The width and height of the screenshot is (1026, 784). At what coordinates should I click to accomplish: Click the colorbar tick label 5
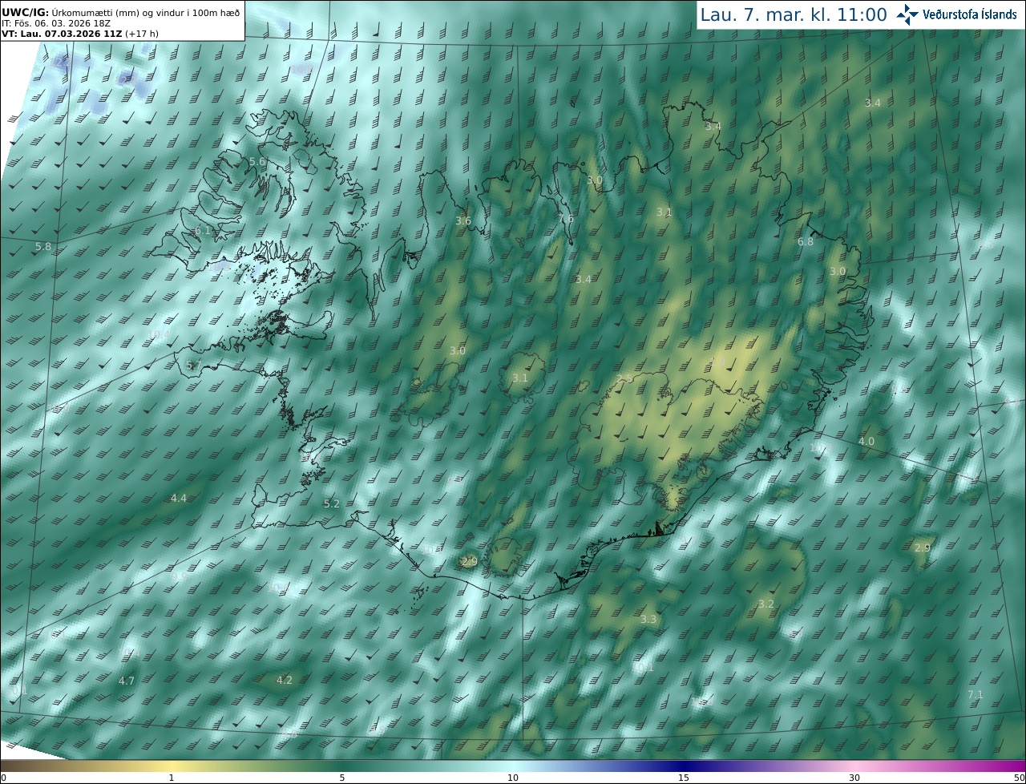342,778
